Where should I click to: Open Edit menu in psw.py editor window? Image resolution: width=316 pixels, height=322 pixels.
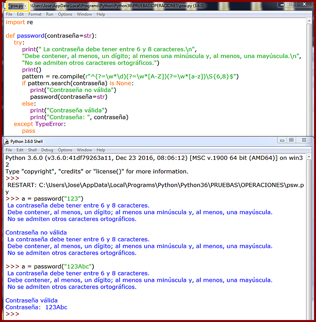point(20,14)
